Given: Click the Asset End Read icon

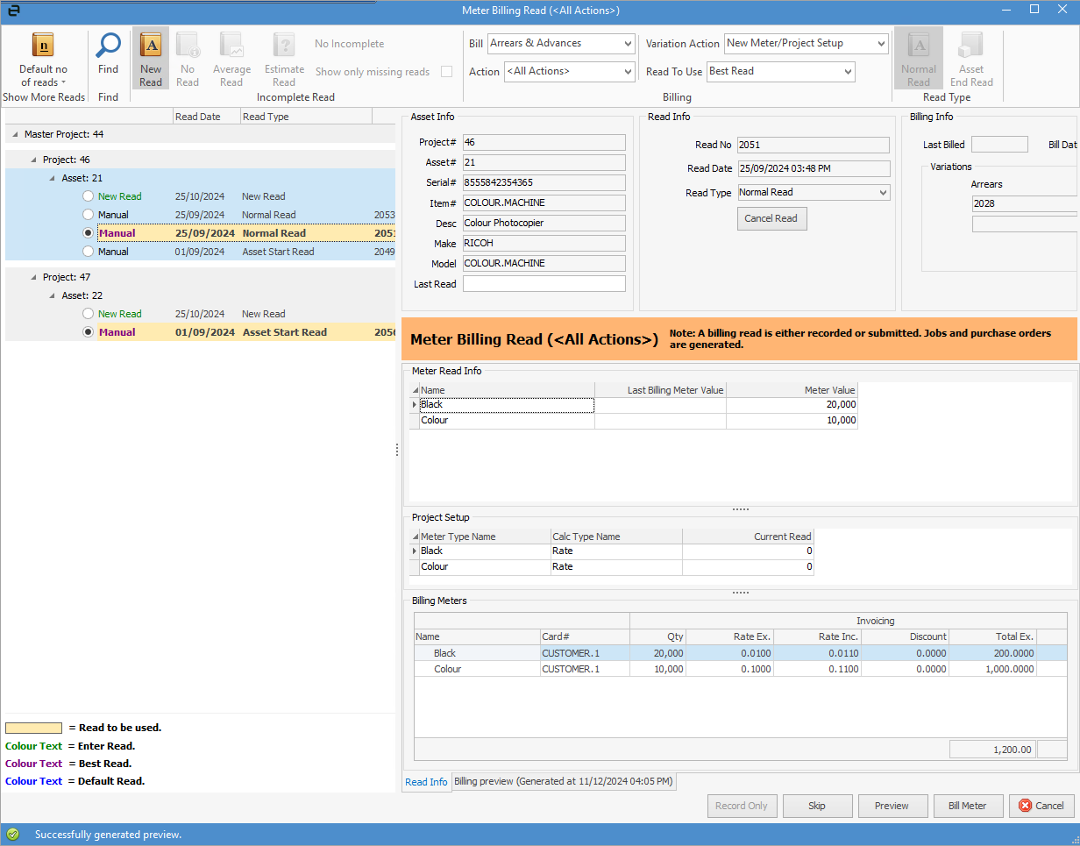Looking at the screenshot, I should [970, 46].
